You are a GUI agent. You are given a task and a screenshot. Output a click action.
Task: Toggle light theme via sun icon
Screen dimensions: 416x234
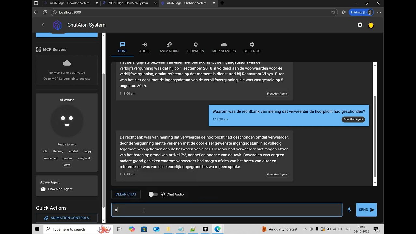click(x=371, y=25)
